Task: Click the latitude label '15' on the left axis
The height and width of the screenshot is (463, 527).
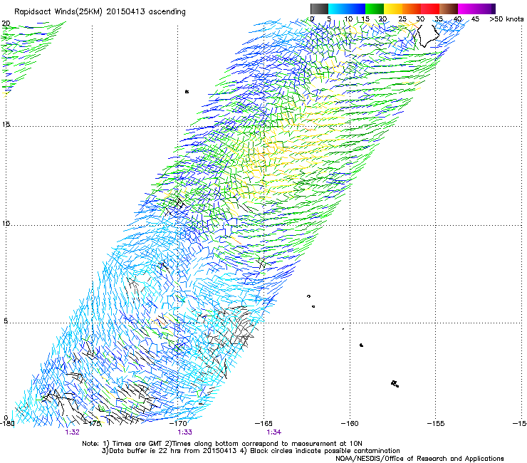Action: (x=6, y=125)
